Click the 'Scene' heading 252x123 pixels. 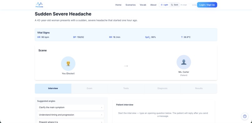43,51
